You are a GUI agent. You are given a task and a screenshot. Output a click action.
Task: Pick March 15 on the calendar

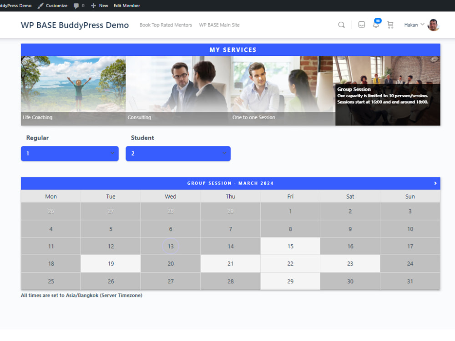pyautogui.click(x=290, y=246)
